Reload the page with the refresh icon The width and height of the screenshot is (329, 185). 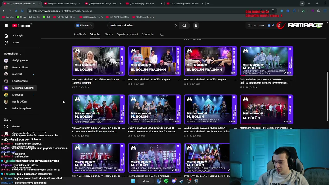[16, 11]
